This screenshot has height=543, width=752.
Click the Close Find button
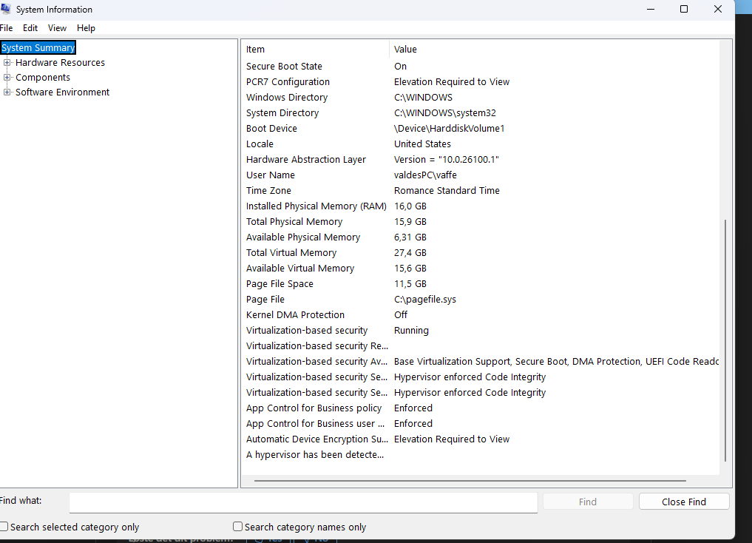coord(684,502)
